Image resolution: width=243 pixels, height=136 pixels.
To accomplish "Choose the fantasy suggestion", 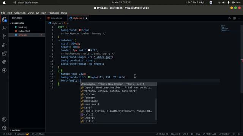I will pyautogui.click(x=118, y=97).
